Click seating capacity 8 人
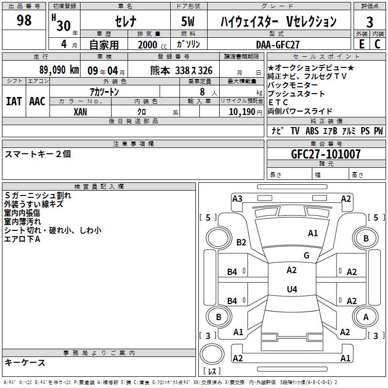The width and height of the screenshot is (388, 388). [208, 92]
